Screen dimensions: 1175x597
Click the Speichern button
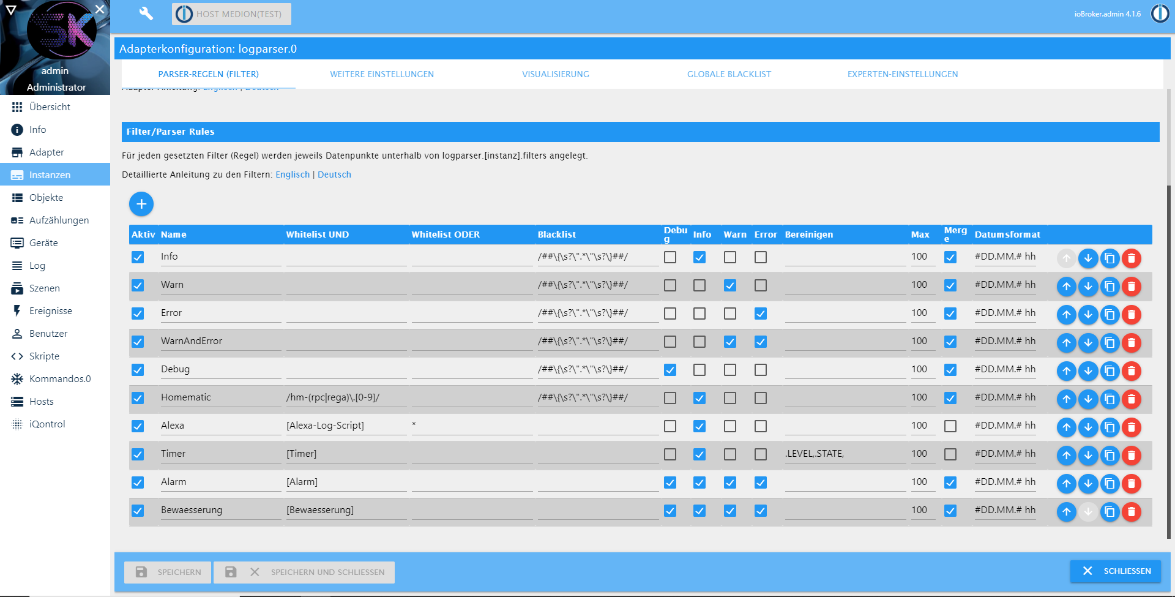[x=168, y=572]
